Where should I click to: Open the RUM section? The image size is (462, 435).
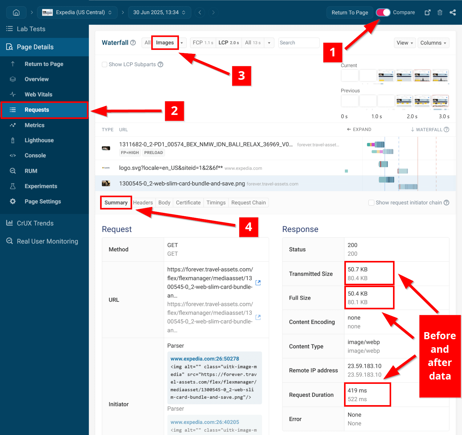[44, 171]
